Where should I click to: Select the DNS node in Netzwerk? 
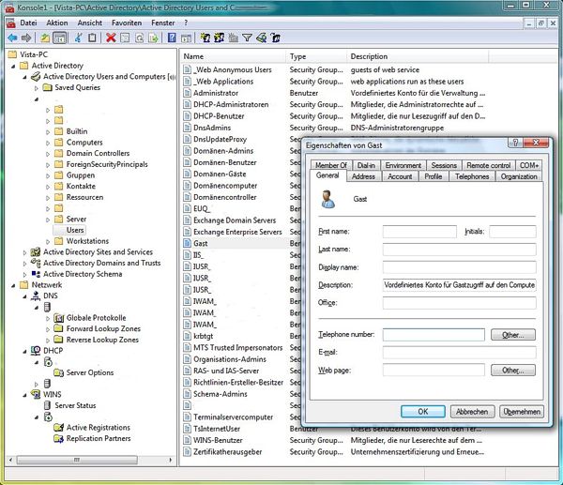point(51,296)
